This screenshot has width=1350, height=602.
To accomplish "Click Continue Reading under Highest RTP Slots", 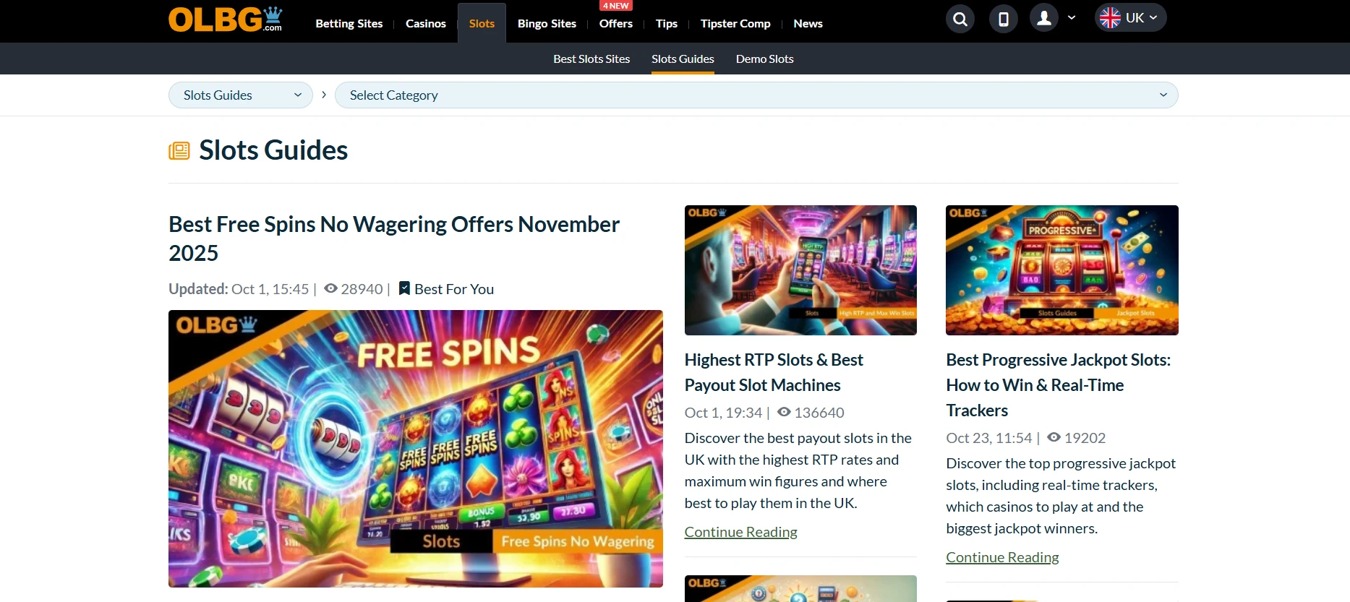I will tap(740, 532).
